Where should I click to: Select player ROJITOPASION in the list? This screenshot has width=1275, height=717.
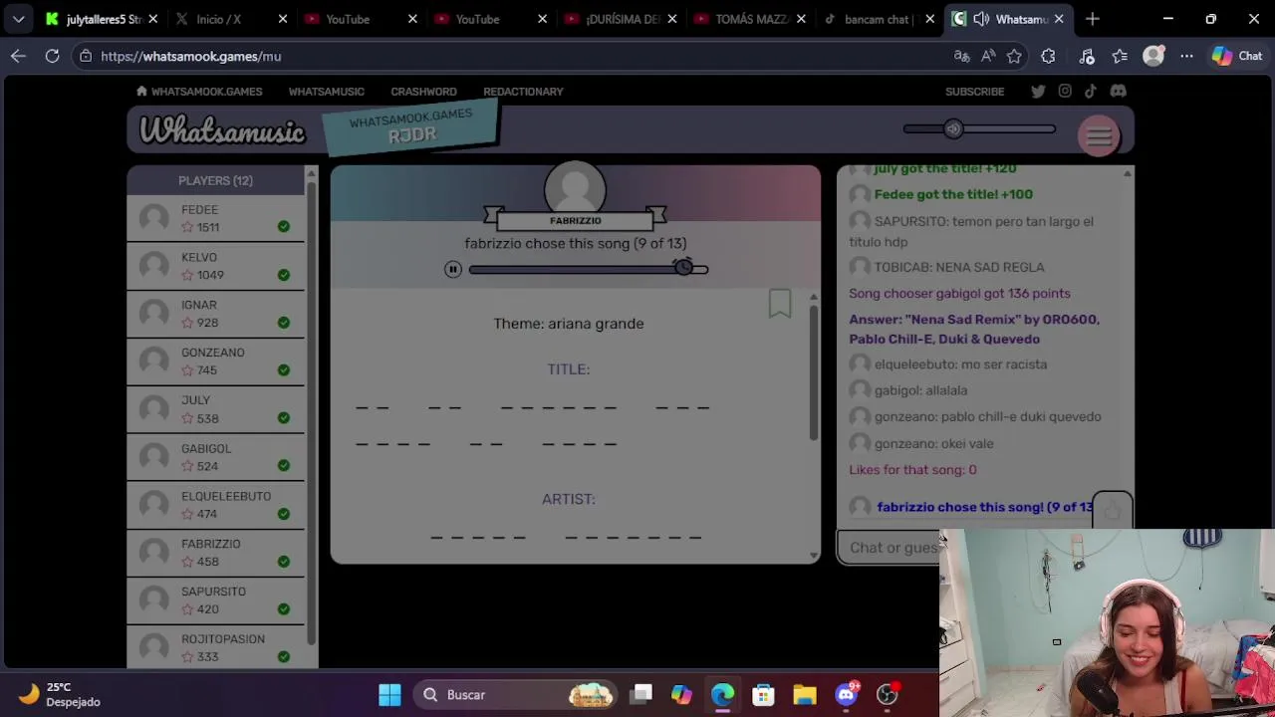click(215, 647)
